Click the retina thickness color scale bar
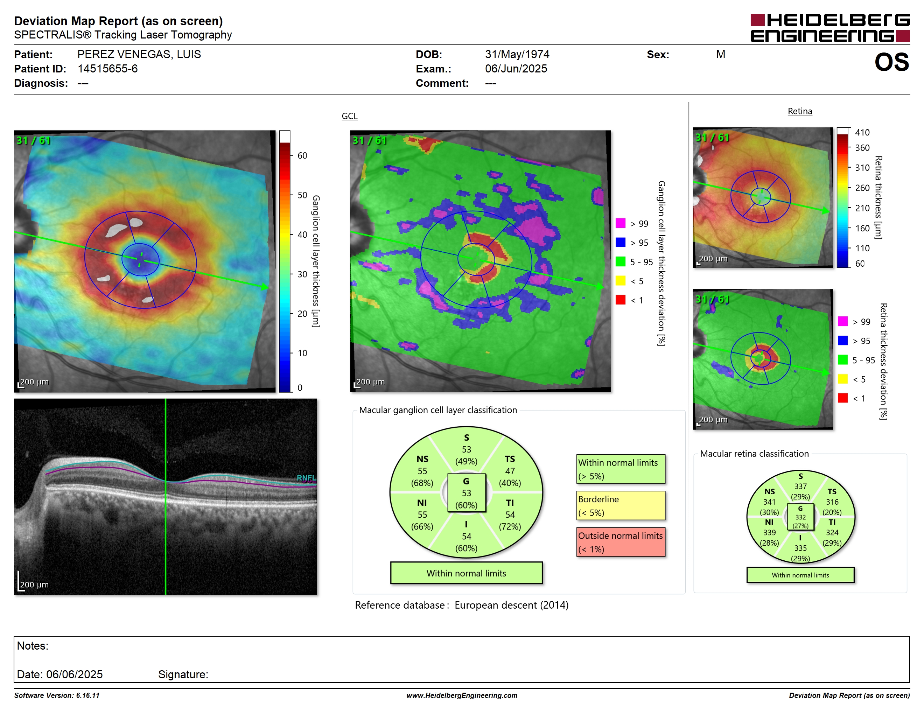This screenshot has width=924, height=714. click(842, 197)
